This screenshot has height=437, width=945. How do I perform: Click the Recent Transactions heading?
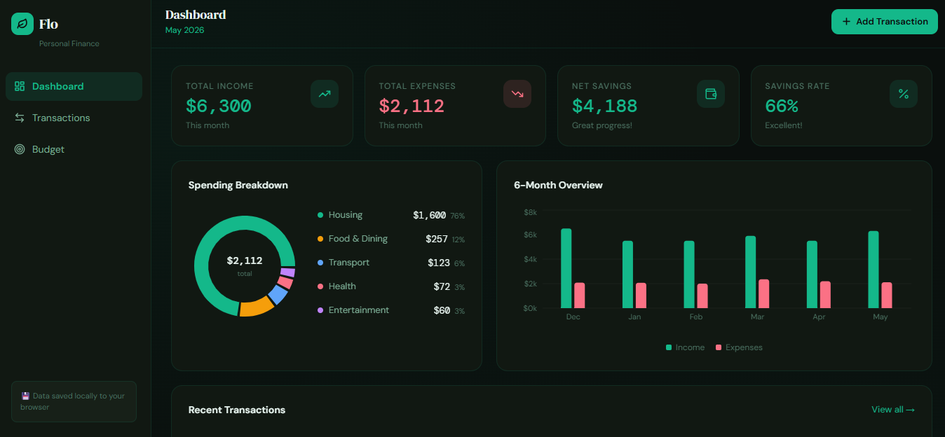[x=237, y=410]
